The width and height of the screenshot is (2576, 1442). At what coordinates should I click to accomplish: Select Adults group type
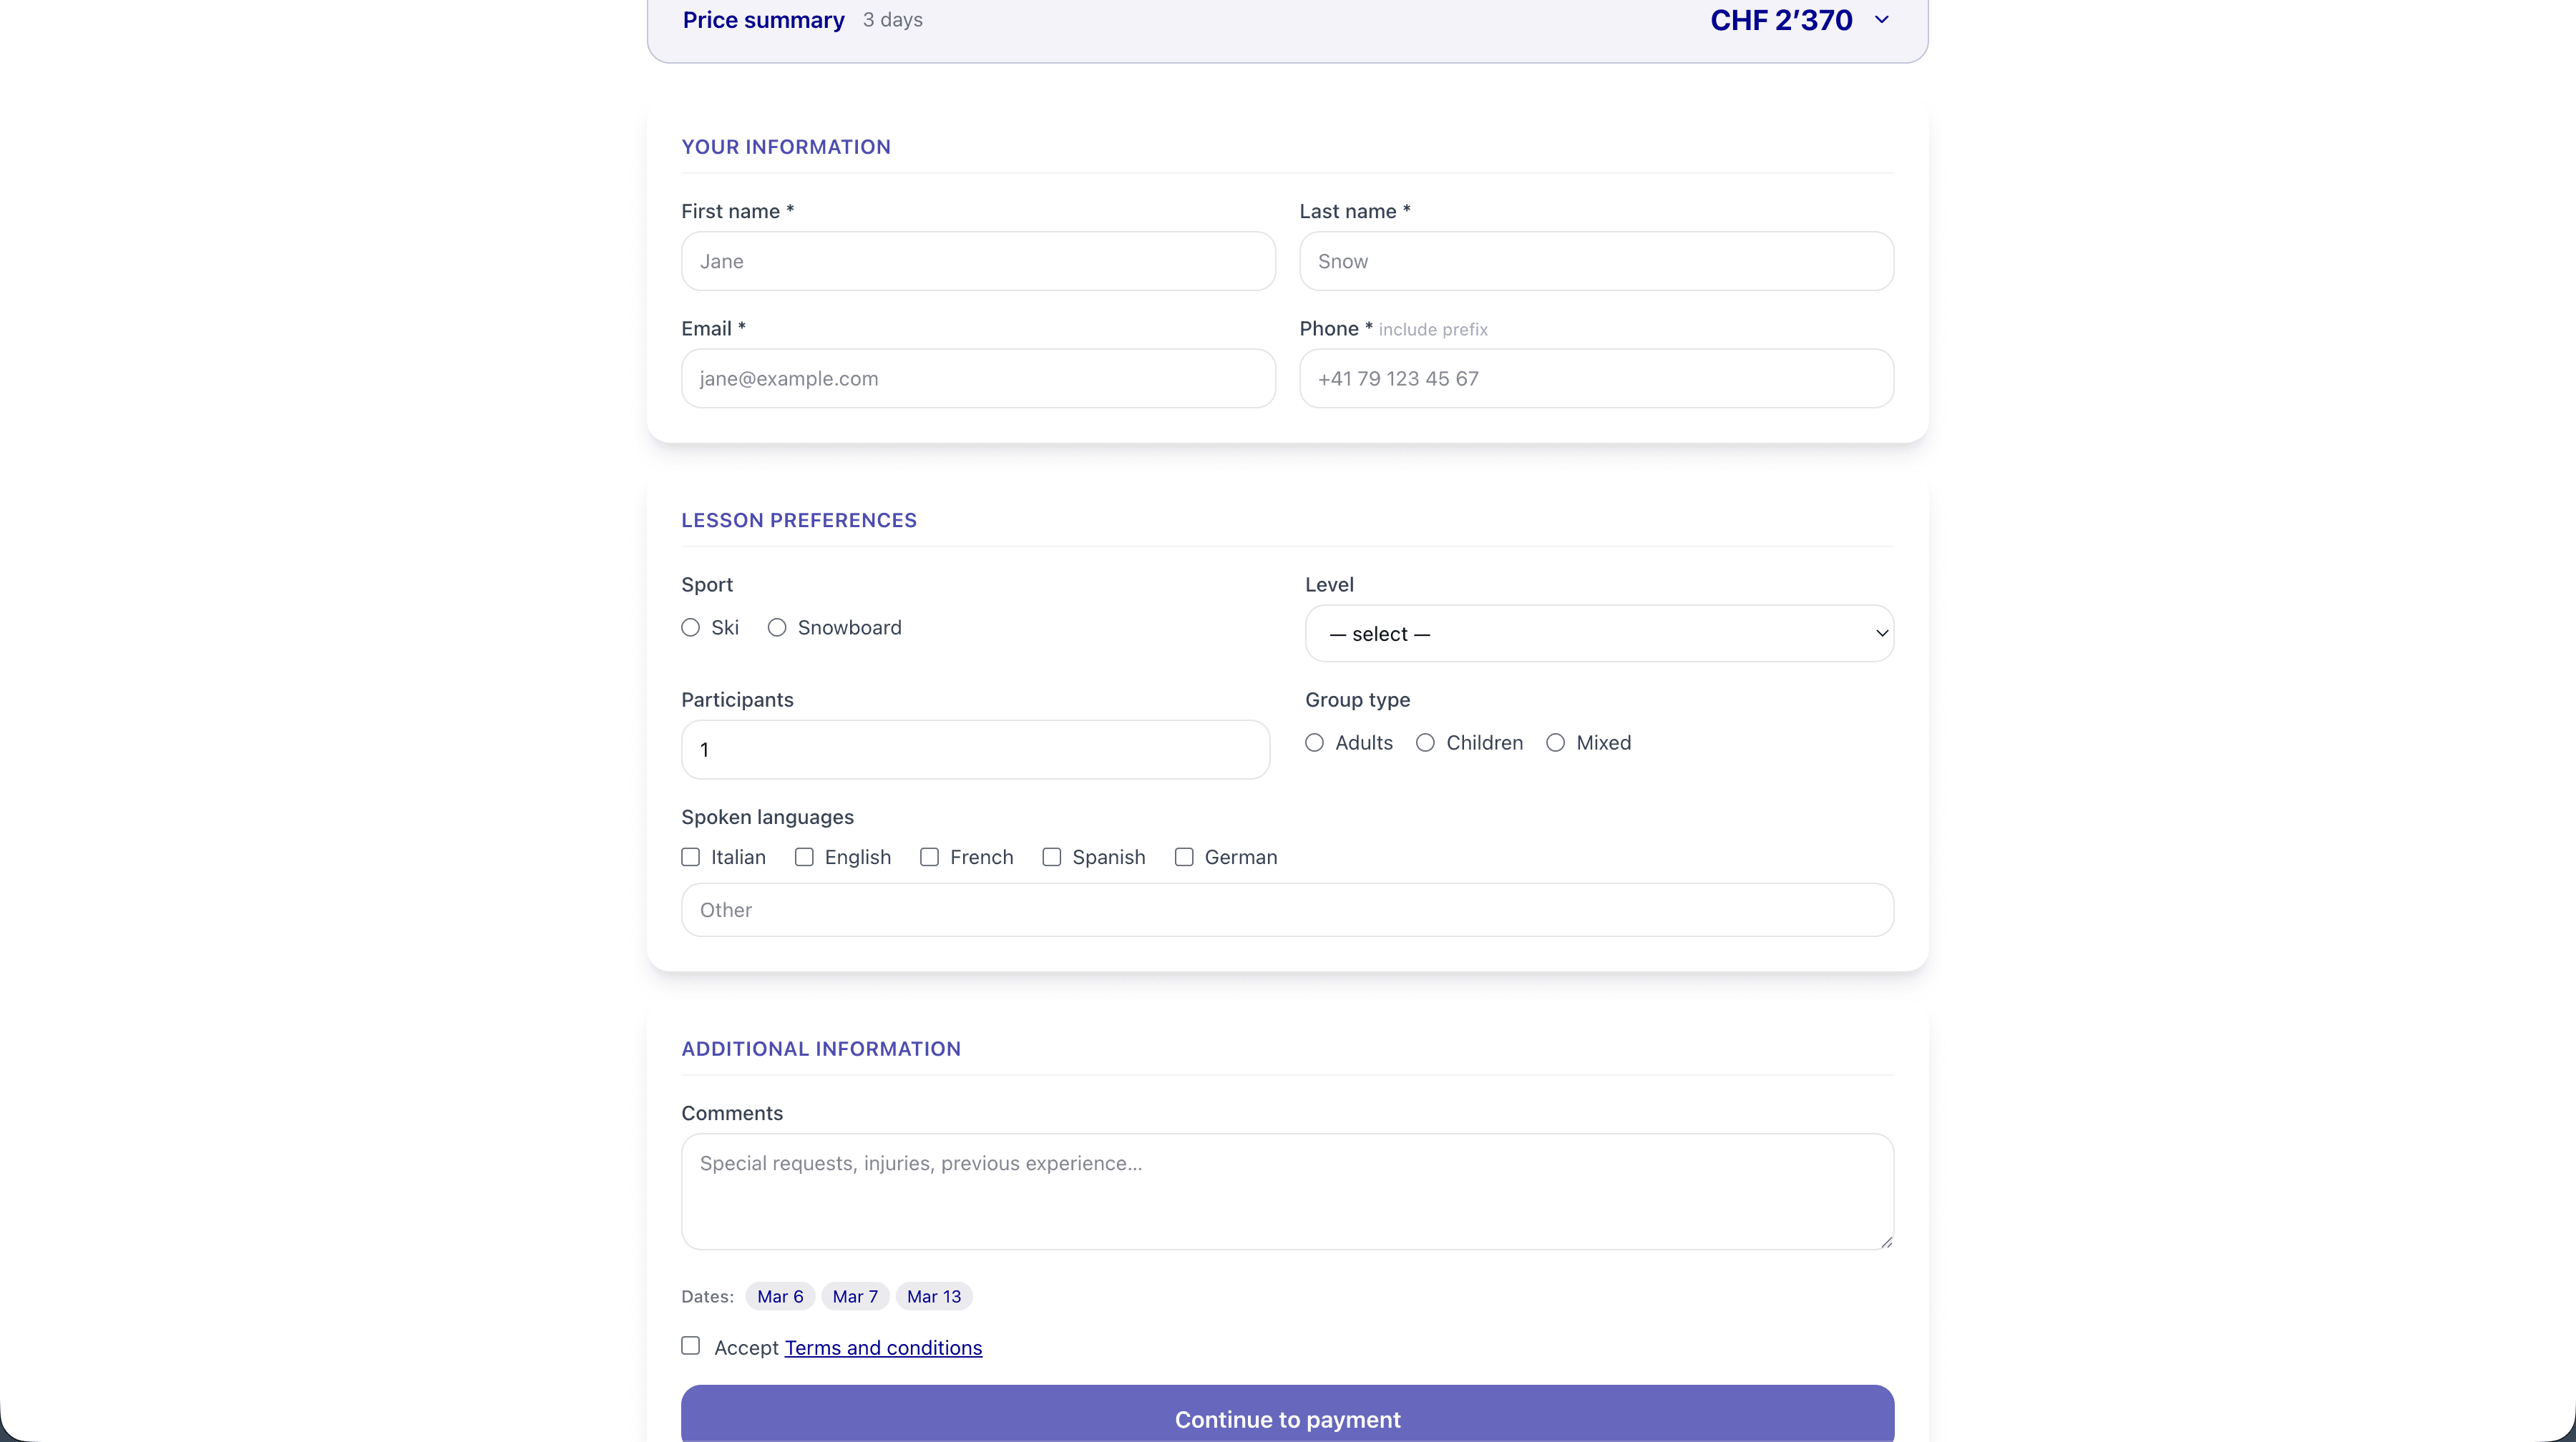[x=1314, y=742]
